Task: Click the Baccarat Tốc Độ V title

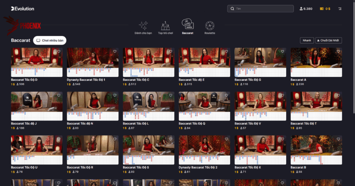Action: click(x=248, y=123)
